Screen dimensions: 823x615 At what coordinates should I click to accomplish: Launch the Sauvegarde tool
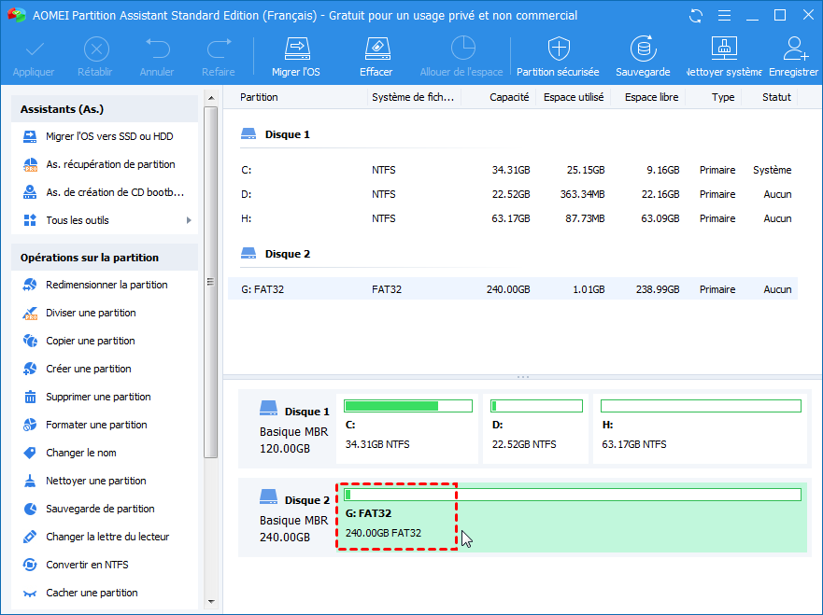642,49
